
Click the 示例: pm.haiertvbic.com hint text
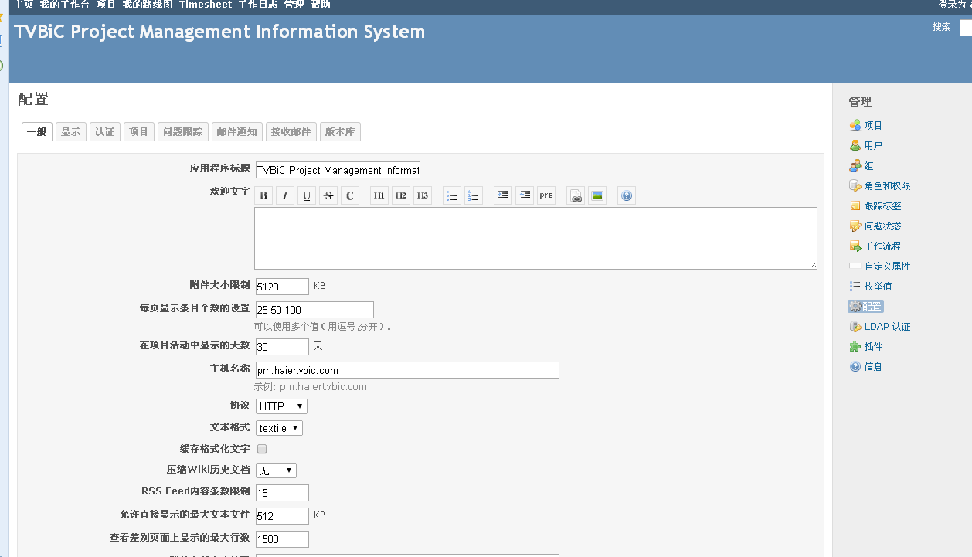pos(311,387)
